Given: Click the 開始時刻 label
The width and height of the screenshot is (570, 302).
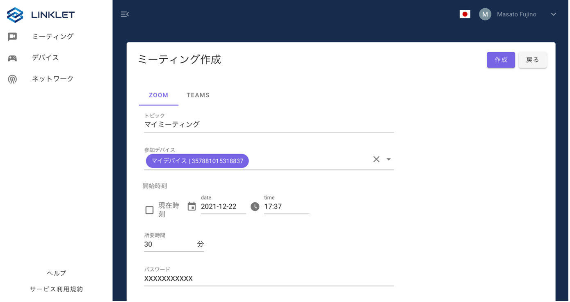Looking at the screenshot, I should click(x=155, y=186).
